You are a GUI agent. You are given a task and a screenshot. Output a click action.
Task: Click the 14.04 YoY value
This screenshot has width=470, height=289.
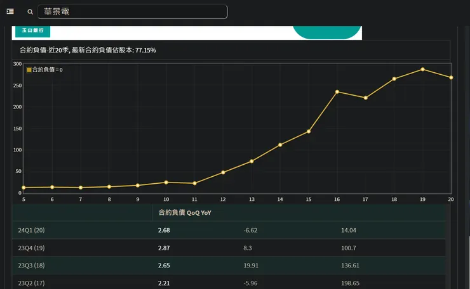[349, 230]
